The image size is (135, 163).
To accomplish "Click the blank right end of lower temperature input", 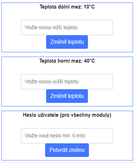I will click(95, 28).
